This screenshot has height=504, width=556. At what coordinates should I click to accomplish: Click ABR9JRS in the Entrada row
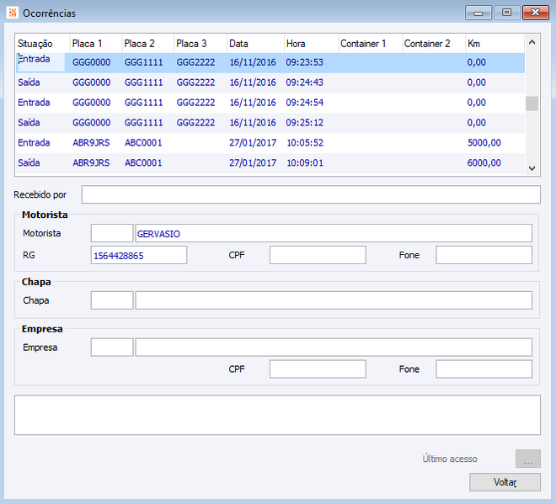pyautogui.click(x=91, y=143)
